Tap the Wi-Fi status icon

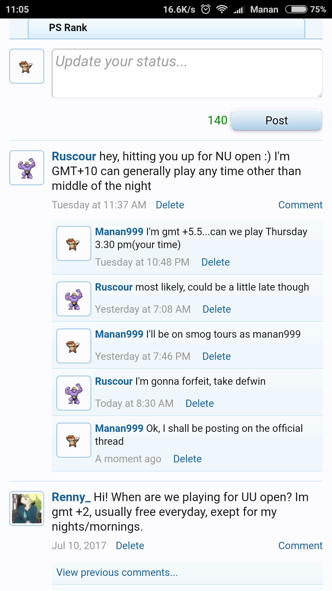(222, 9)
